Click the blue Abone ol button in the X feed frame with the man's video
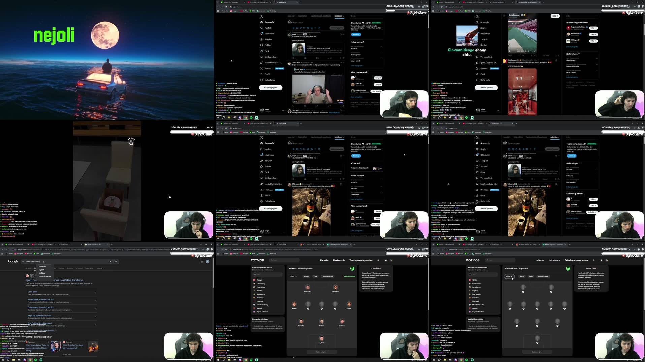The image size is (645, 362). click(x=356, y=35)
